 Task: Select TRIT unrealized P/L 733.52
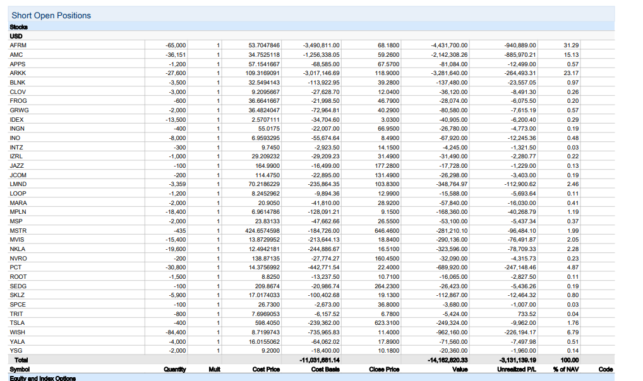point(527,314)
